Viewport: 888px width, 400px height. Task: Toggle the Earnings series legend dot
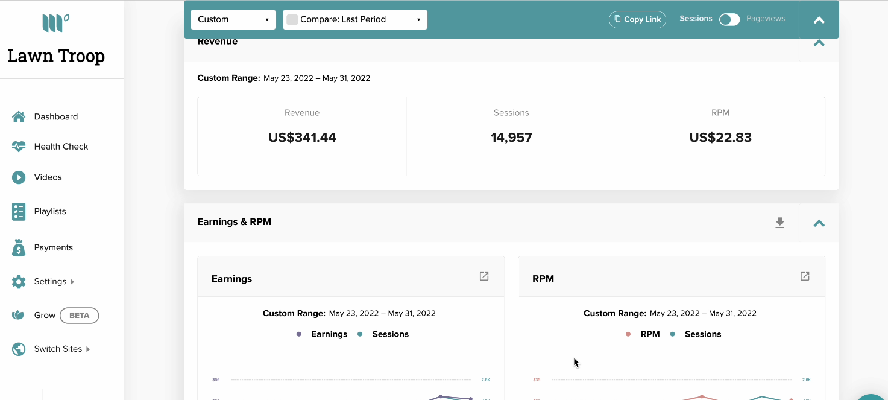(299, 334)
